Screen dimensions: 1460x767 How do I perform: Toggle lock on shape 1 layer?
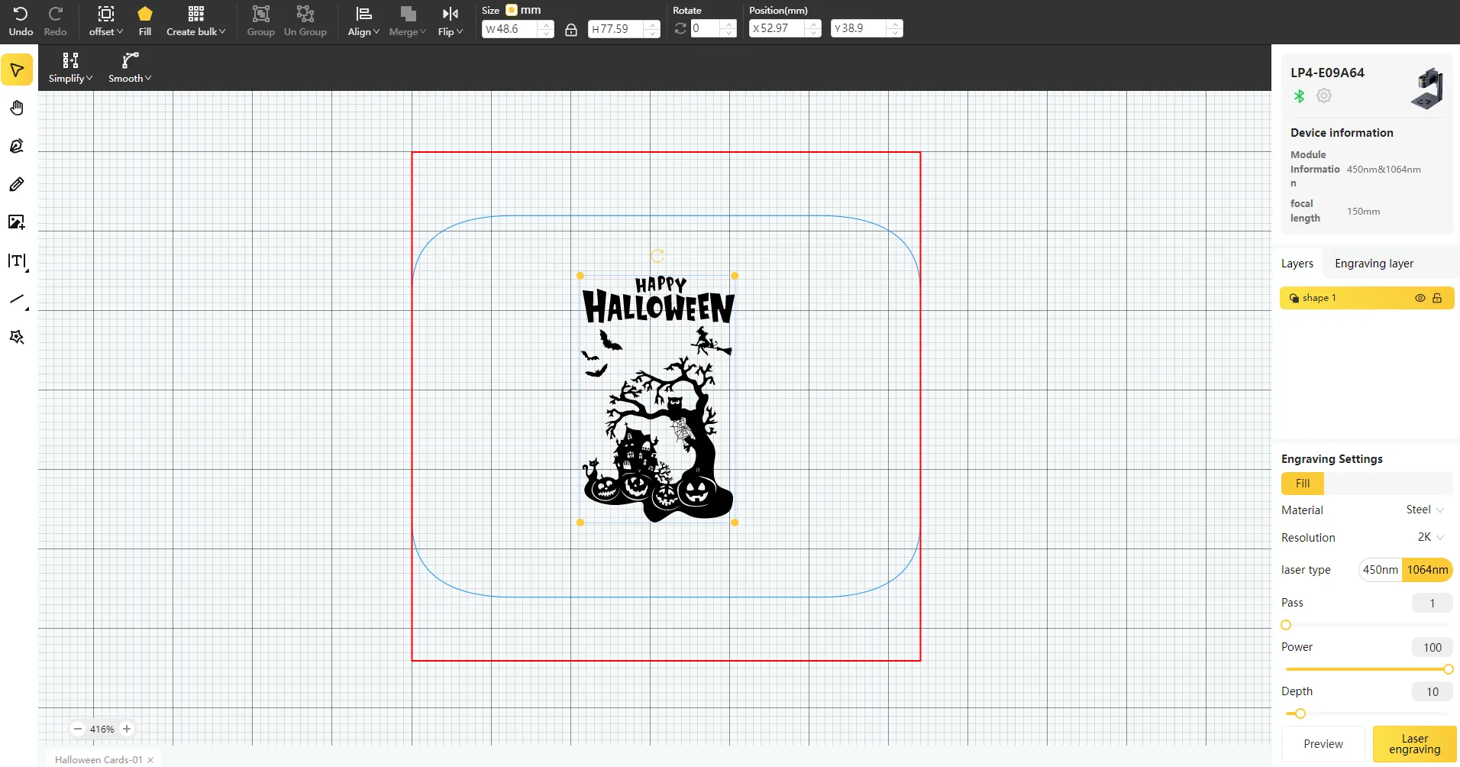click(1437, 298)
